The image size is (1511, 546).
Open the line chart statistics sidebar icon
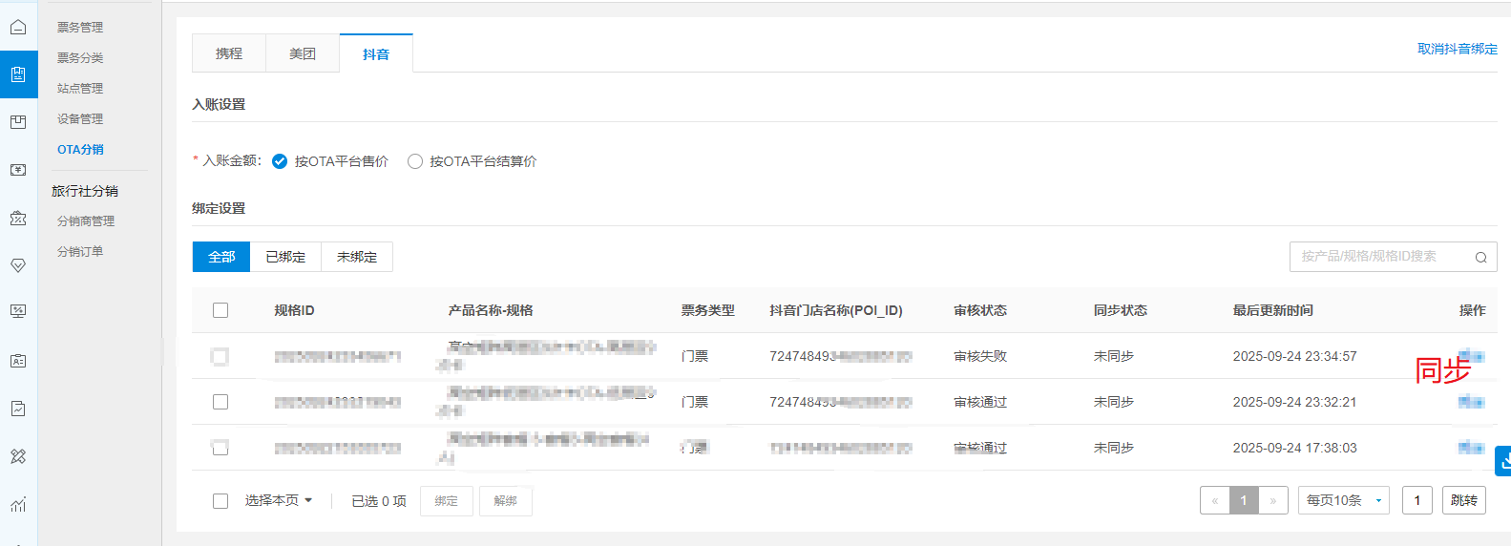[x=18, y=504]
